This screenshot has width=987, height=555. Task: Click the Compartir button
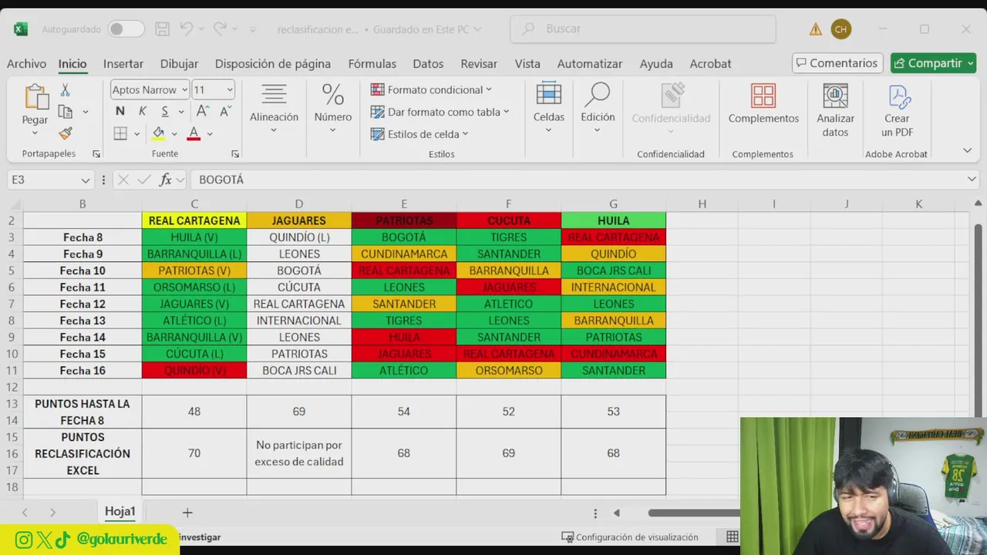933,63
